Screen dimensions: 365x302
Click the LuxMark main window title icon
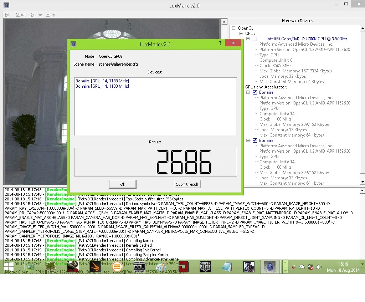tap(6, 5)
